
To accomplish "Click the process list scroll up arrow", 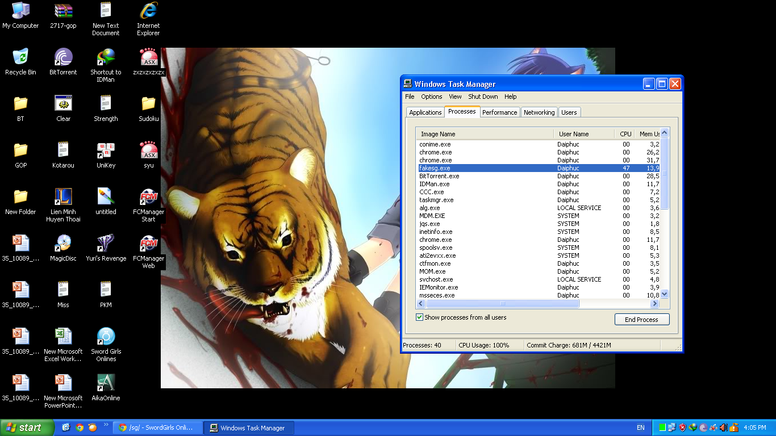I will coord(665,133).
